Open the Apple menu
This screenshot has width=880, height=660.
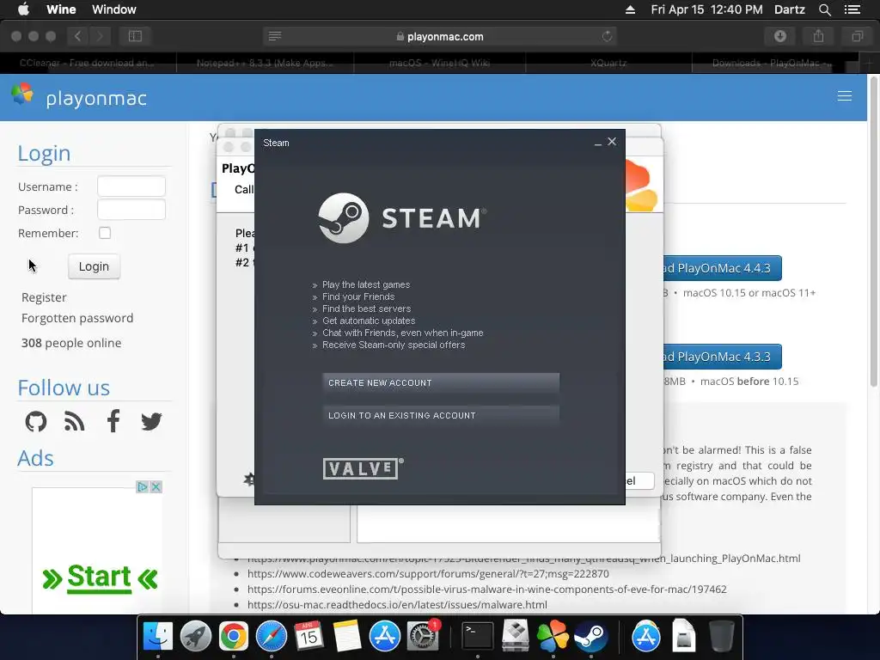[x=23, y=9]
